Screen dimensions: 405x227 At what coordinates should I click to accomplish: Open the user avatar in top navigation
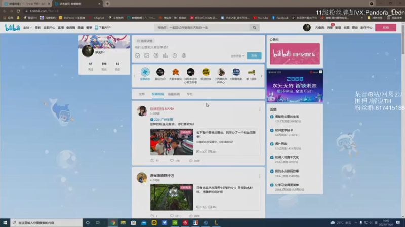(x=307, y=28)
